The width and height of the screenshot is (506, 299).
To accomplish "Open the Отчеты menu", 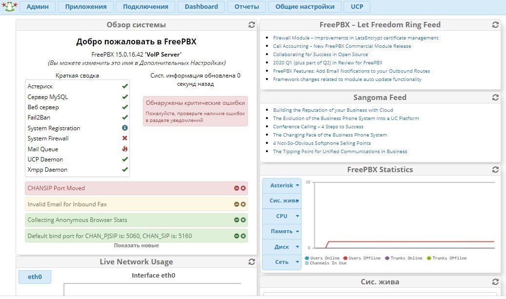I will [246, 7].
